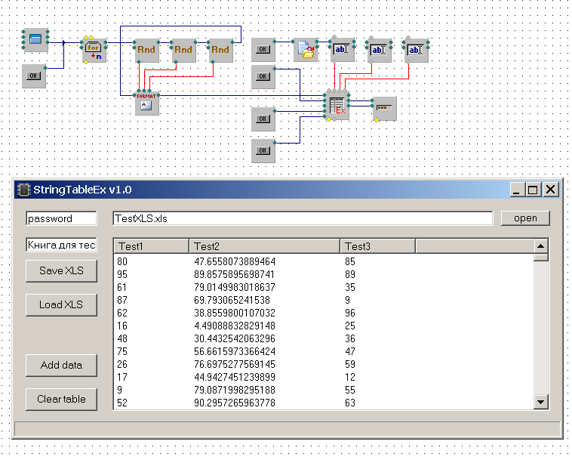Select cell 30.4432542063296
The height and width of the screenshot is (457, 572).
coord(235,338)
